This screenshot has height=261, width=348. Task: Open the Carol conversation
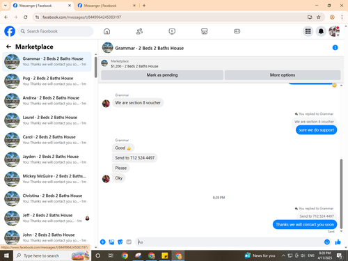click(47, 140)
